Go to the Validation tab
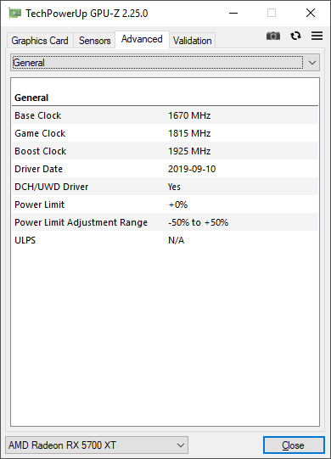Screen dimensions: 331x459 (x=192, y=41)
